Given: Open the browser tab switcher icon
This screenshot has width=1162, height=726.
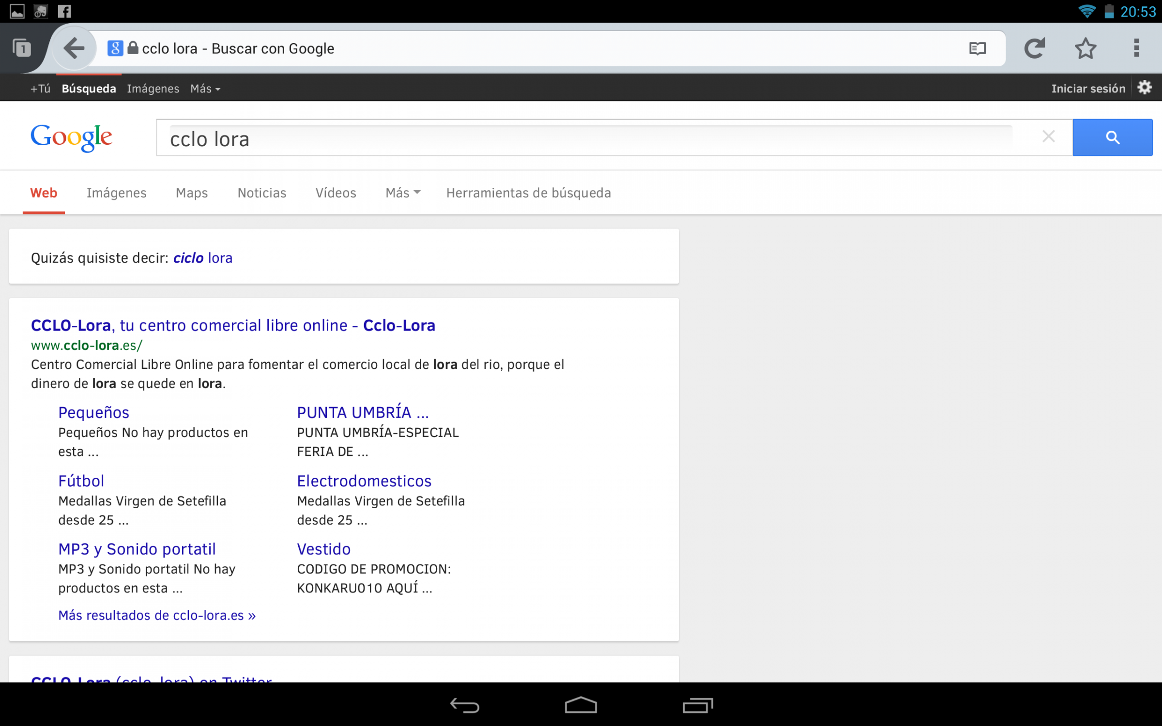Looking at the screenshot, I should 22,48.
